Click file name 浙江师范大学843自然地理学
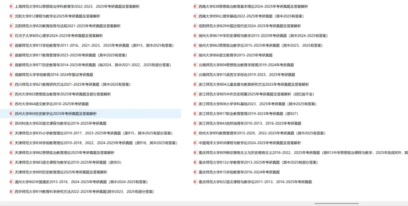408x206 pixels. pyautogui.click(x=250, y=123)
